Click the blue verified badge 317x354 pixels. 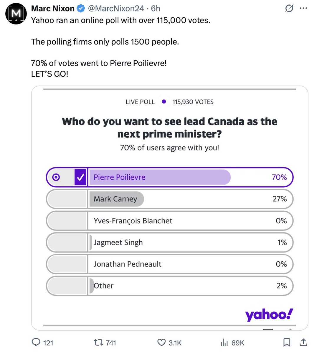(x=81, y=9)
